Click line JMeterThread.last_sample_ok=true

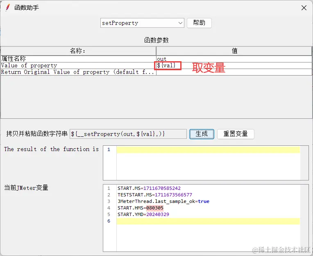click(163, 201)
